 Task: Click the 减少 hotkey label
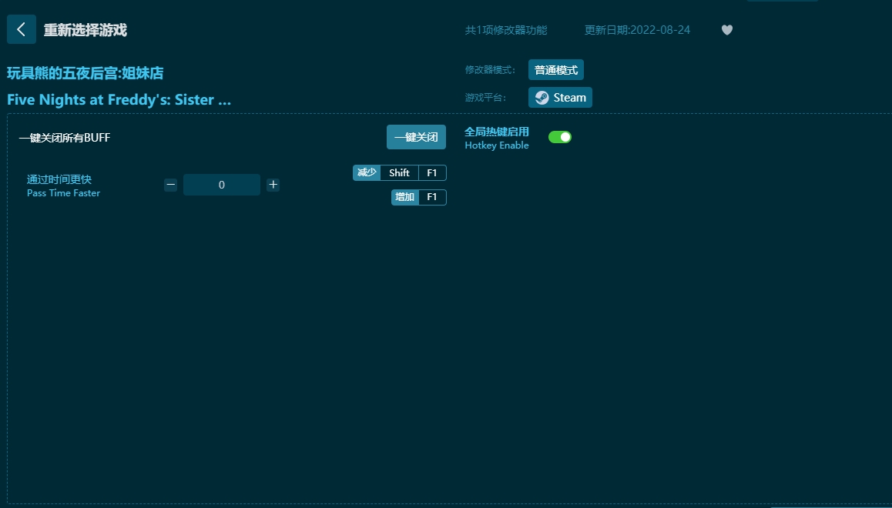[x=367, y=172]
